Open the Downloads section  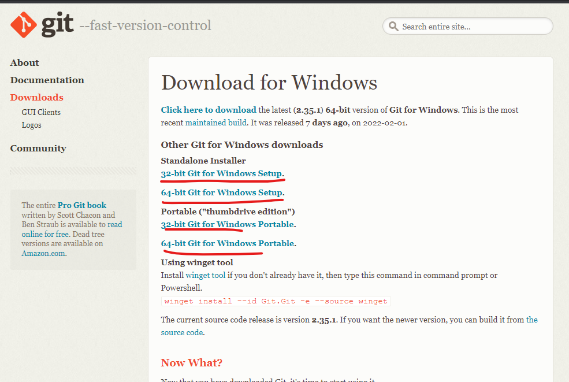[x=36, y=98]
